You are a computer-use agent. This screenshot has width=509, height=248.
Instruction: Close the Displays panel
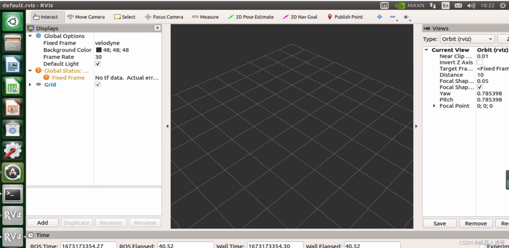pos(158,28)
